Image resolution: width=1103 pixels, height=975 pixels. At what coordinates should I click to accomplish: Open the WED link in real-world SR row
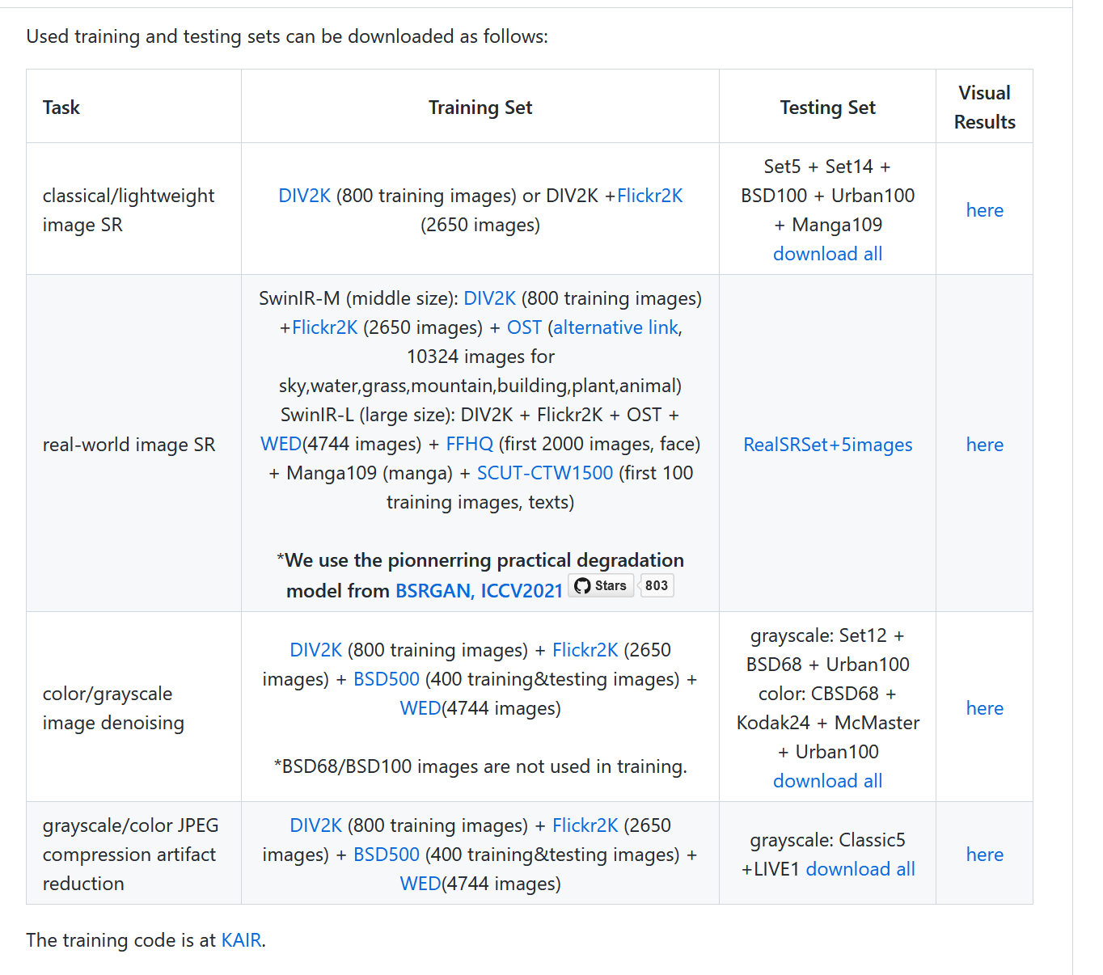click(281, 444)
